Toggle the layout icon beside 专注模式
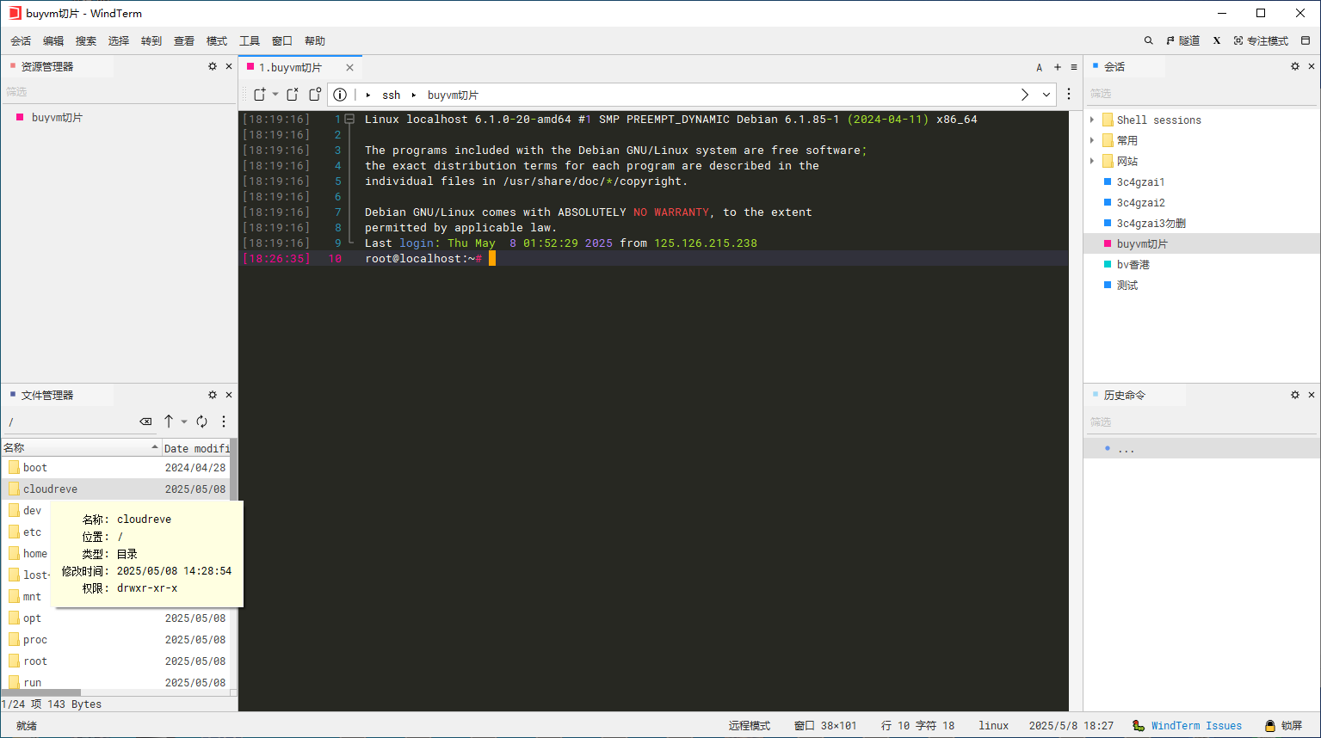The height and width of the screenshot is (738, 1321). 1306,40
